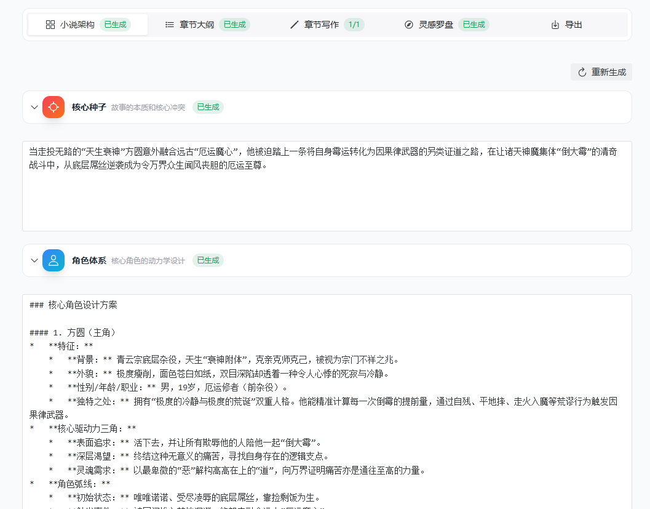Click the 已生成 badge next to 核心种子
The width and height of the screenshot is (650, 509).
pos(208,106)
